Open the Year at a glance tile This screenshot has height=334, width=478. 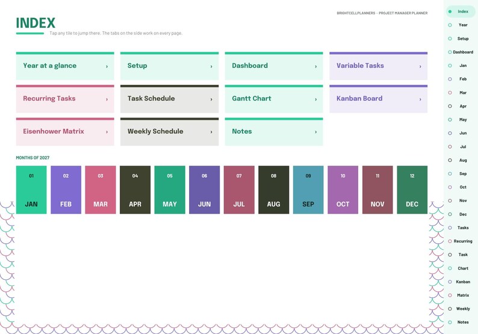[x=65, y=66]
